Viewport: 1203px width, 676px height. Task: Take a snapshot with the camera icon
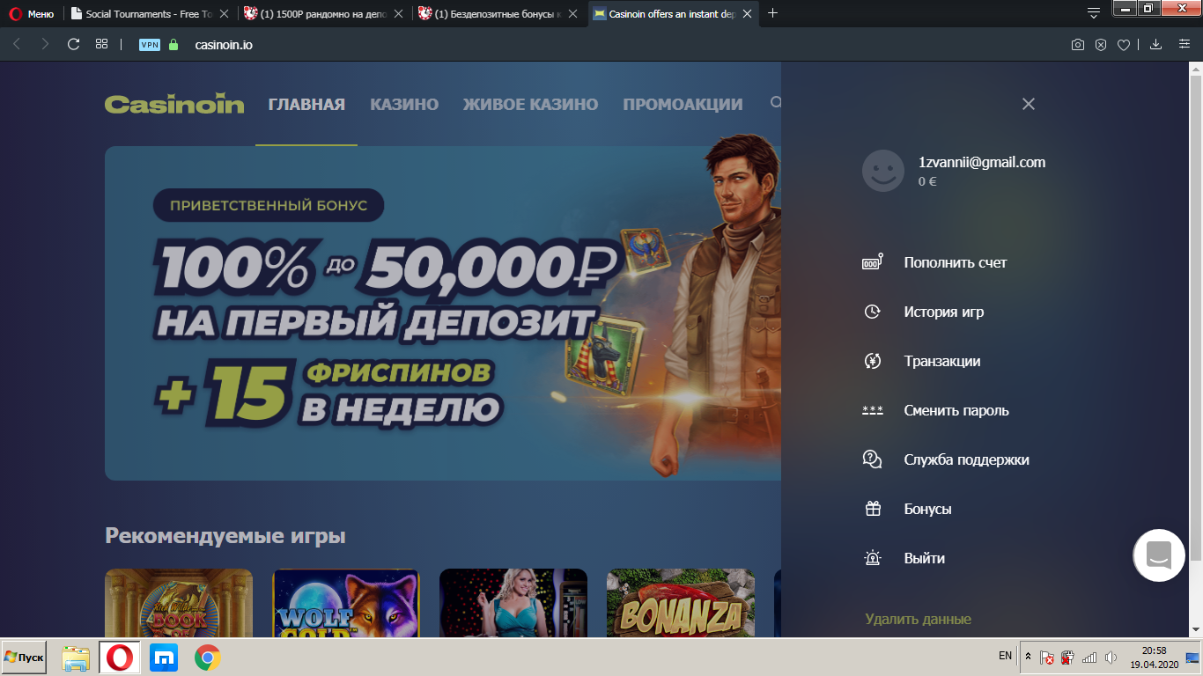1077,43
